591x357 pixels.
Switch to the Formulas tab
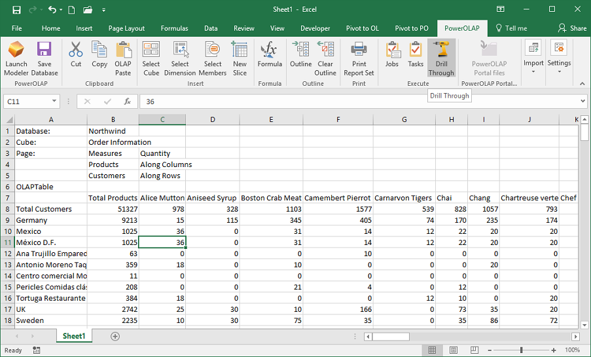pyautogui.click(x=174, y=28)
